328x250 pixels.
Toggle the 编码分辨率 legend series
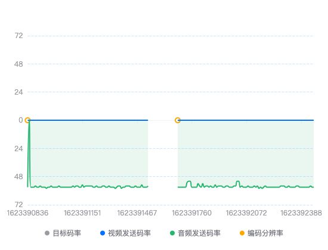pyautogui.click(x=261, y=233)
